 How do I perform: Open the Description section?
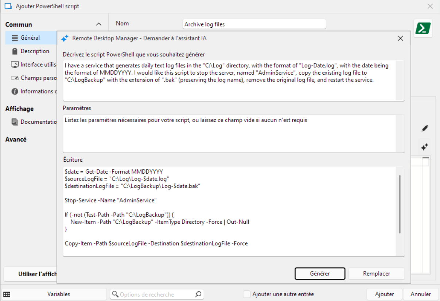click(34, 51)
